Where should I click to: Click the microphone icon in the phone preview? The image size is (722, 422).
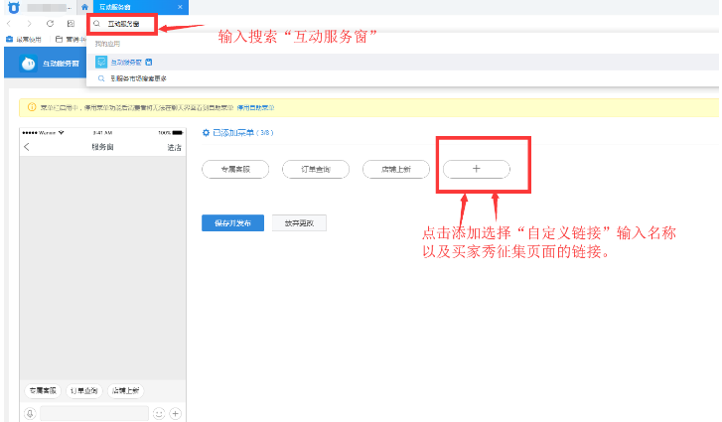coord(30,413)
